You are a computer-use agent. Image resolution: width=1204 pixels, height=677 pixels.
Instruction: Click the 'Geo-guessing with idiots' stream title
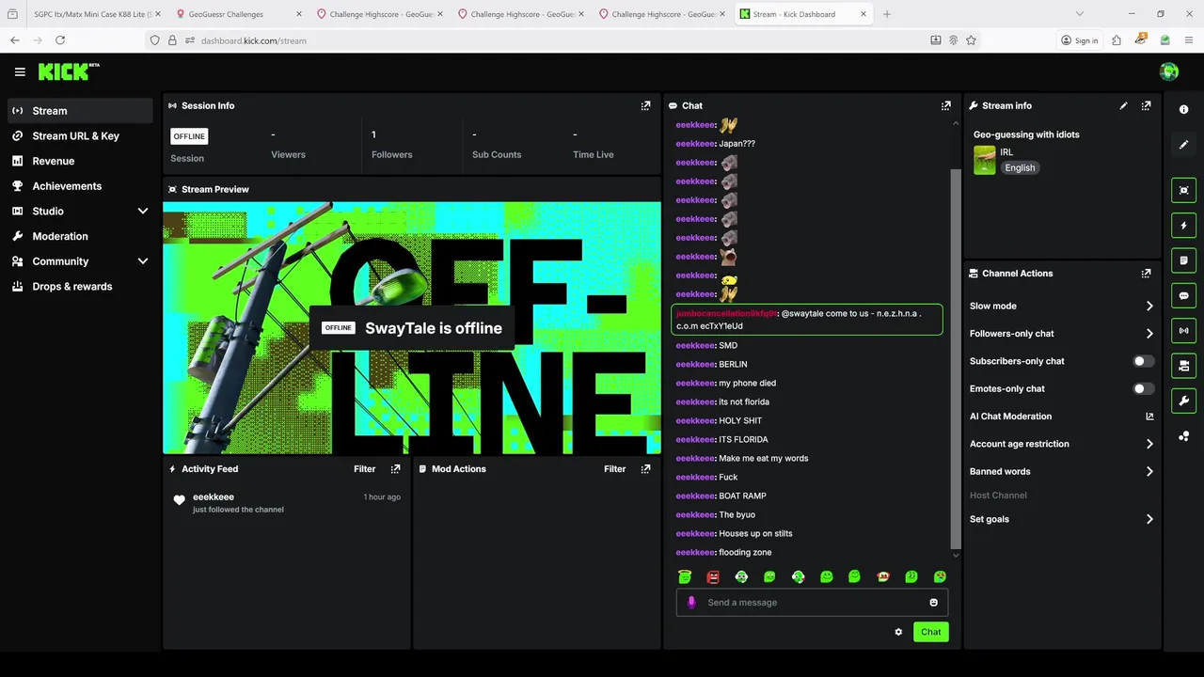pos(1026,134)
